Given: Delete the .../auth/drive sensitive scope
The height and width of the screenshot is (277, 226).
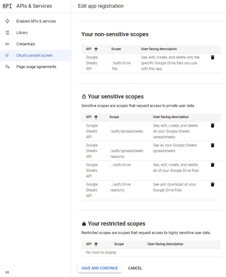Looking at the screenshot, I should pos(213,165).
